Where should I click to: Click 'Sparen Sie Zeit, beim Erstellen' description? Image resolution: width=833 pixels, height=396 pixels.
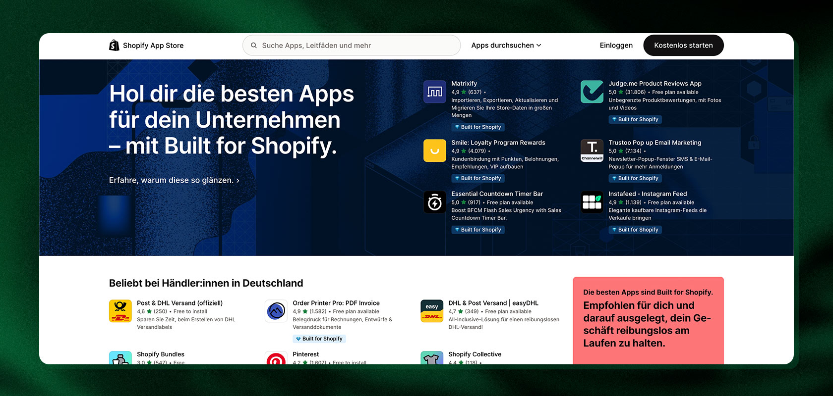coord(186,323)
